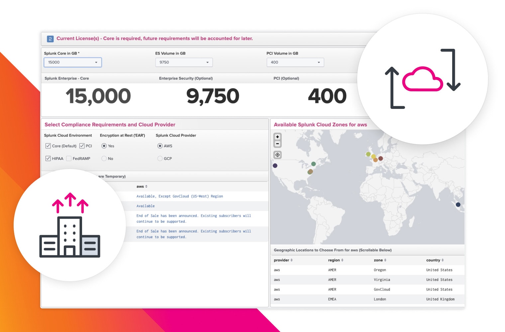Select Yes for Encryption at Rest
Viewport: 505px width, 332px height.
coord(104,146)
